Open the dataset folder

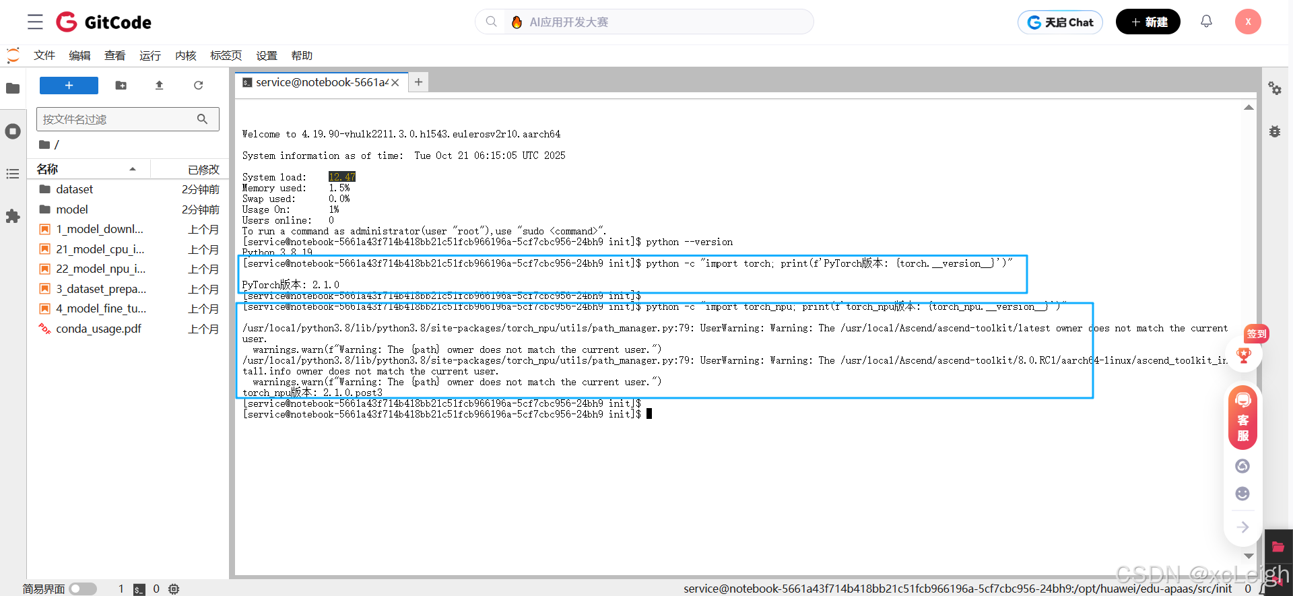pos(128,189)
